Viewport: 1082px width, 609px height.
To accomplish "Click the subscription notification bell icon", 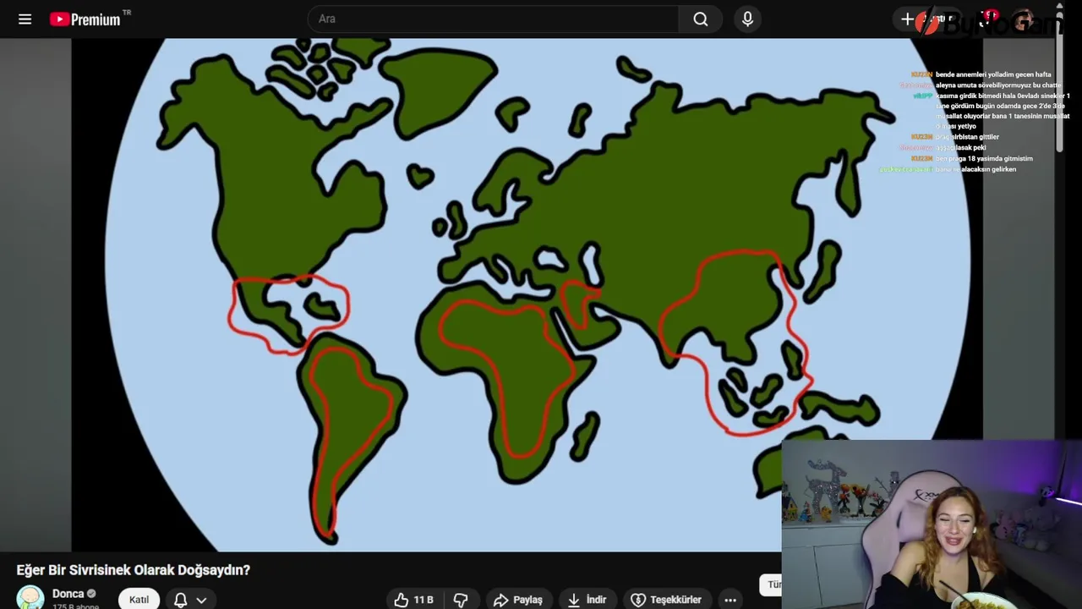I will 180,600.
